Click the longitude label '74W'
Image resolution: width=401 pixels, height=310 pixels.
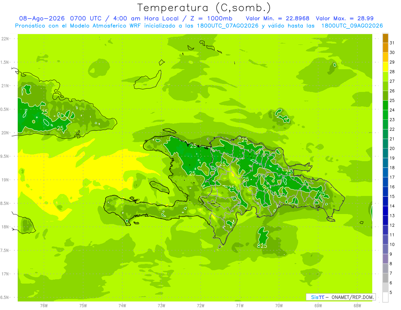(x=122, y=306)
